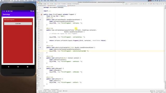Click the cursor position indicator in status bar
The width and height of the screenshot is (166, 93).
pyautogui.click(x=152, y=92)
